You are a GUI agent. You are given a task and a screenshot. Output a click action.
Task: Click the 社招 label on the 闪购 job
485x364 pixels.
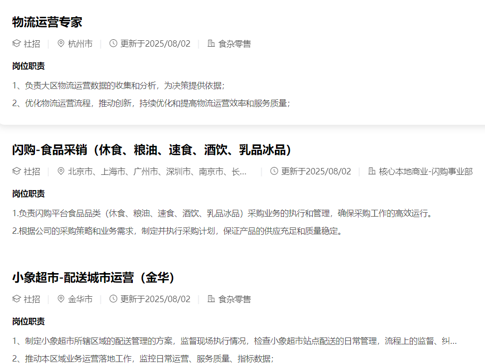point(30,172)
